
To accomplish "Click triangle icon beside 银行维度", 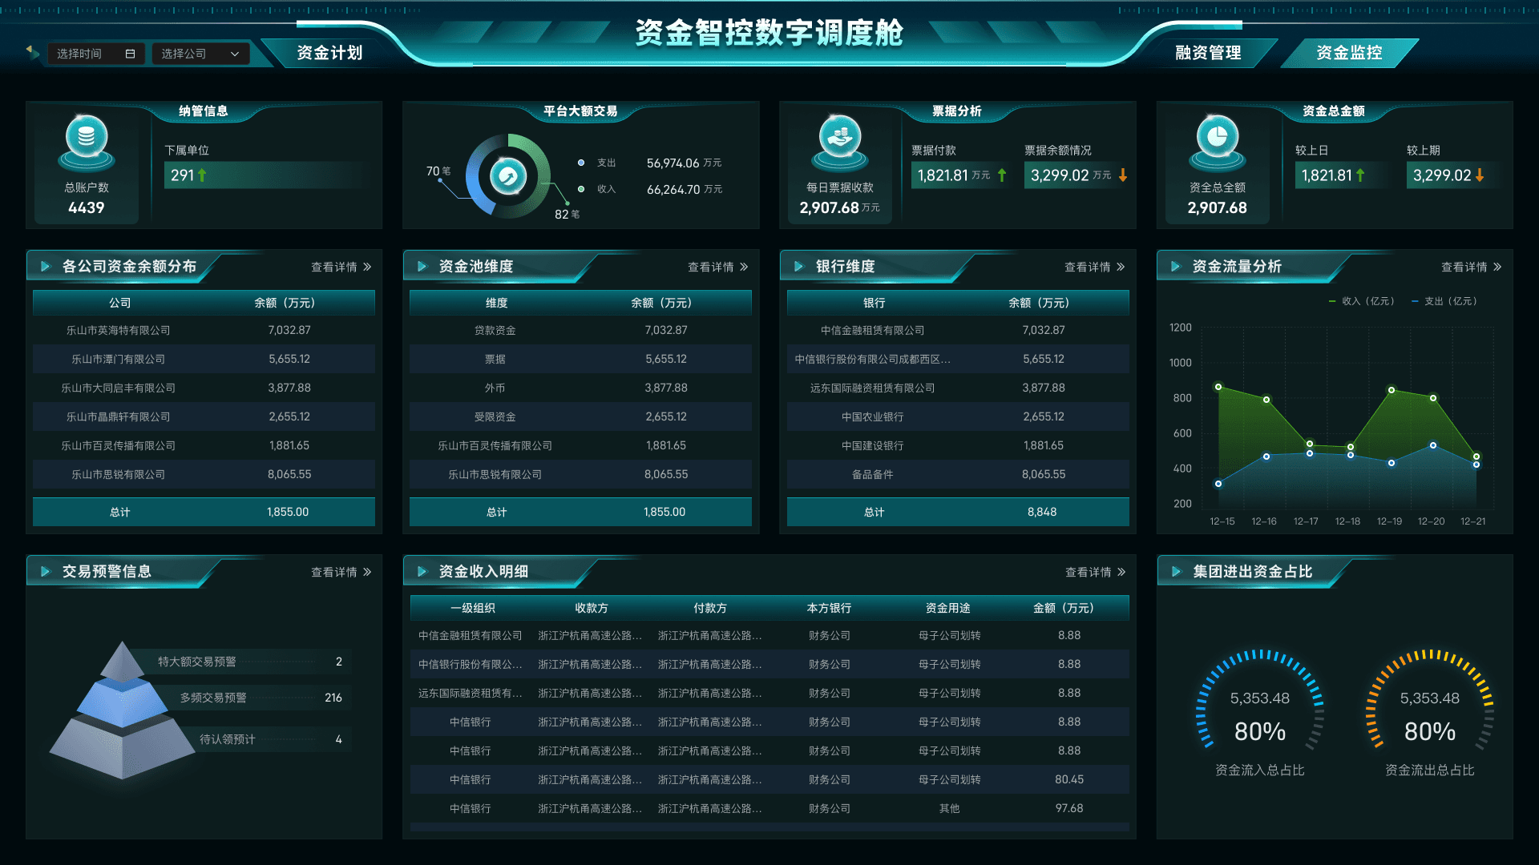I will pos(799,266).
